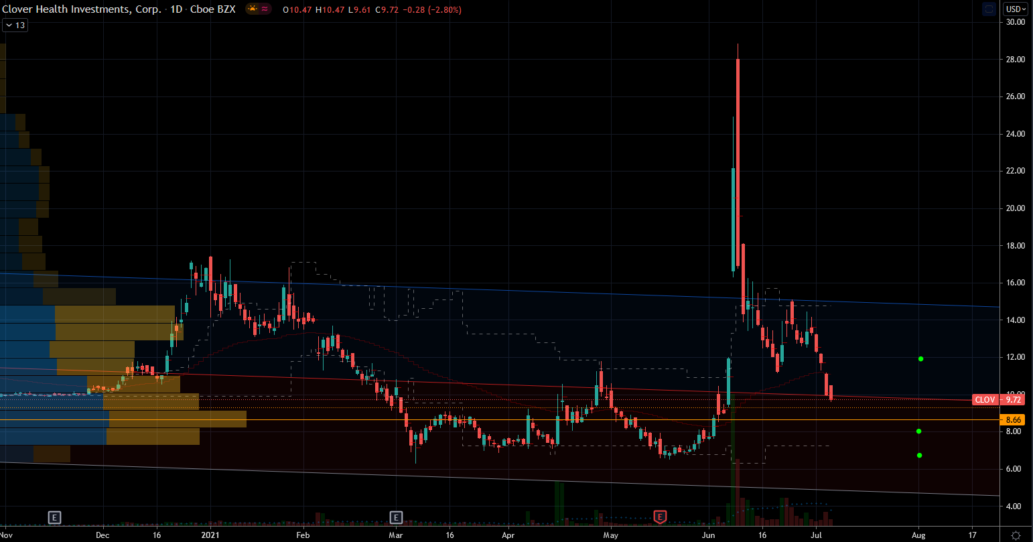Click the 30.00 label on price axis

(x=1016, y=22)
